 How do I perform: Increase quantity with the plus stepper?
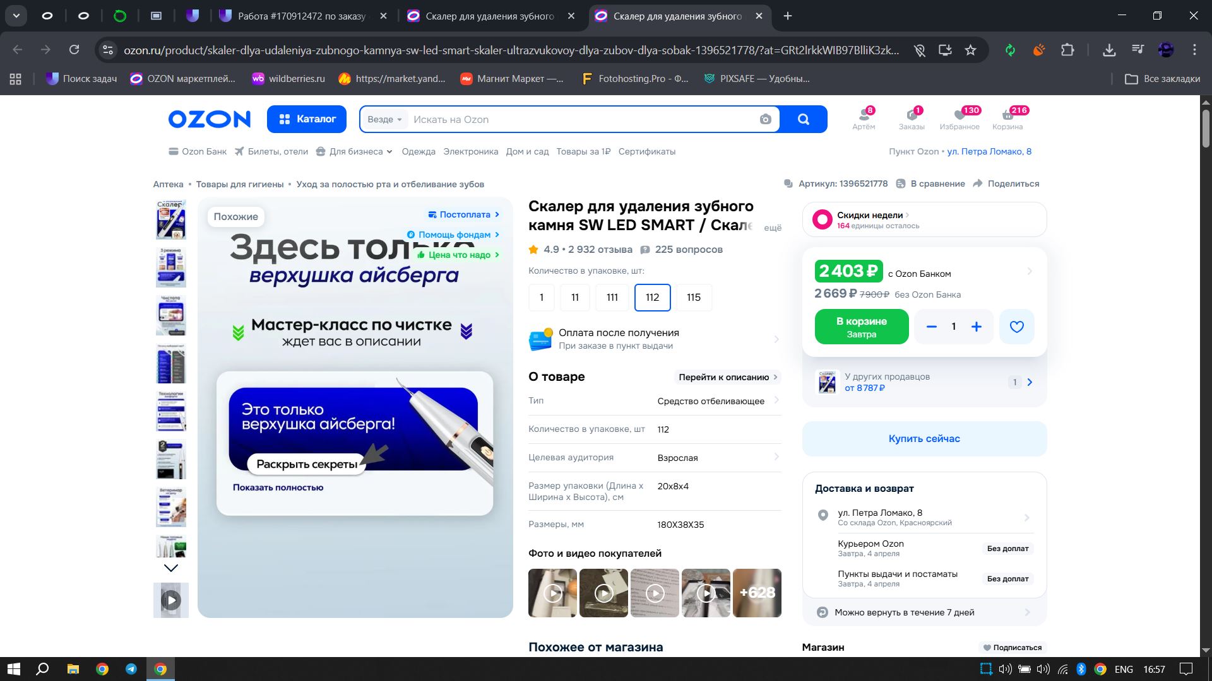coord(976,327)
